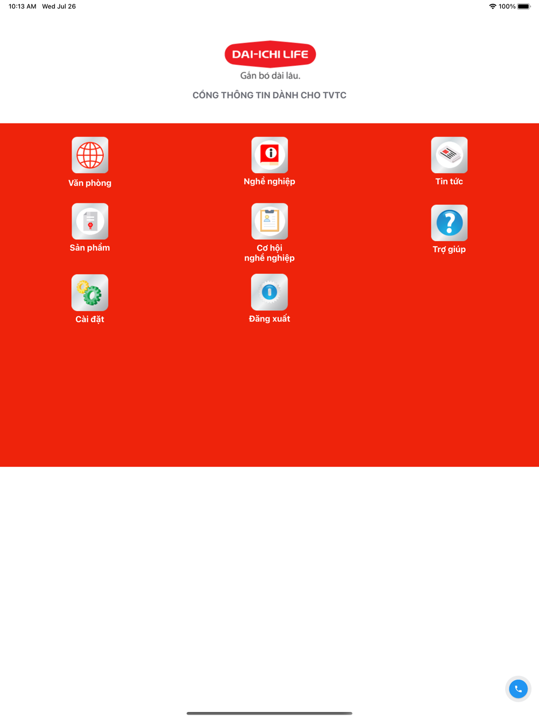539x719 pixels.
Task: Tap the blue phone call button
Action: pos(519,689)
